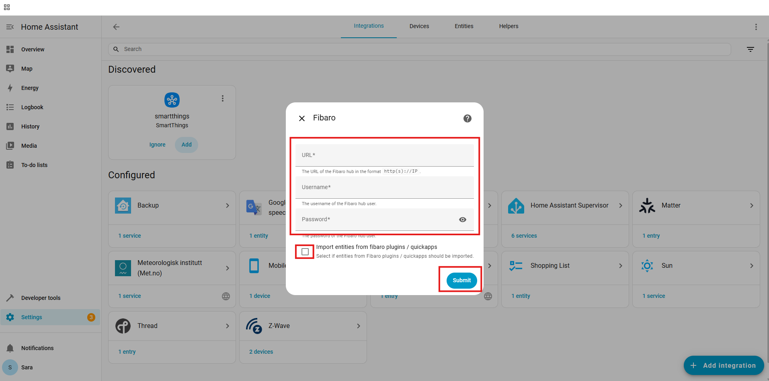Open Shopping List 1 entity link
Viewport: 769px width, 381px height.
click(521, 296)
